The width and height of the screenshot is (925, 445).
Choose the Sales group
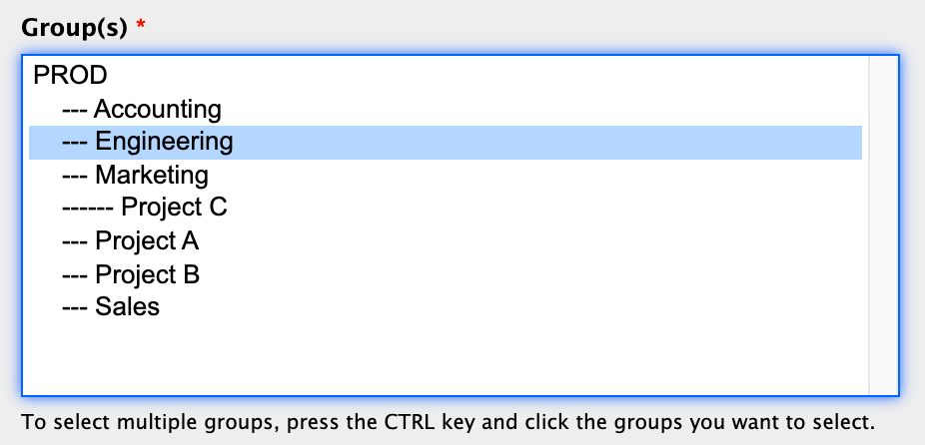pos(446,307)
